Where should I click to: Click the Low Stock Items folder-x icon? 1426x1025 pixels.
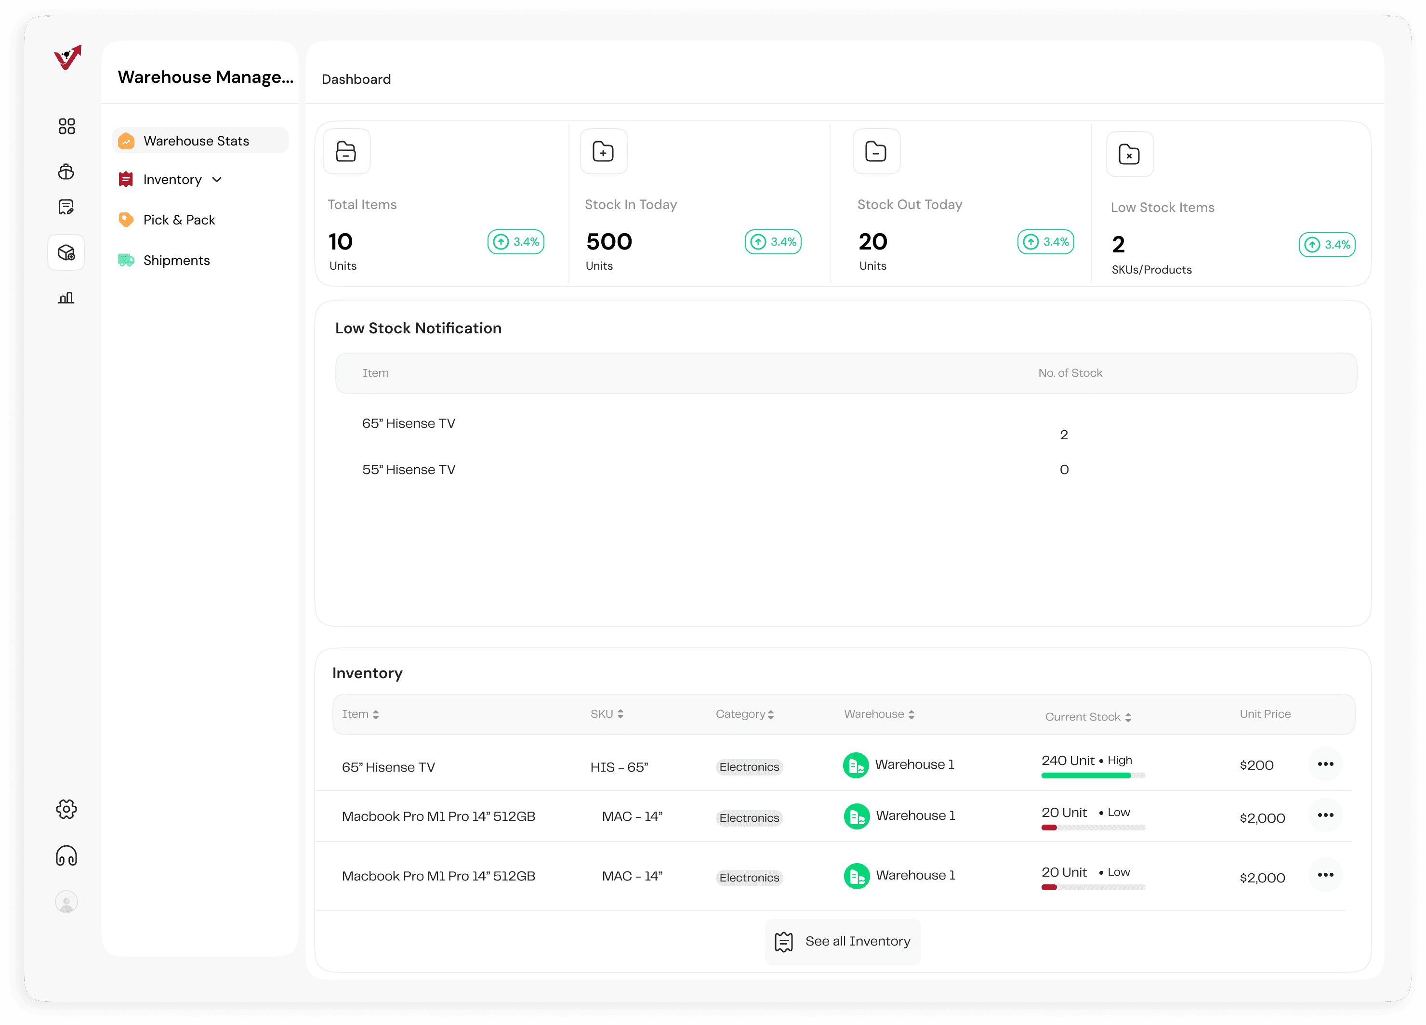click(1130, 154)
